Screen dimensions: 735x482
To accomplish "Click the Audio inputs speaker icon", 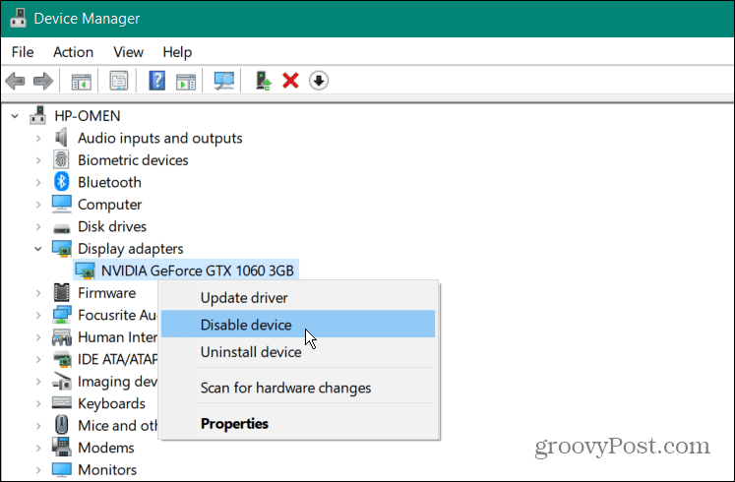I will coord(61,138).
